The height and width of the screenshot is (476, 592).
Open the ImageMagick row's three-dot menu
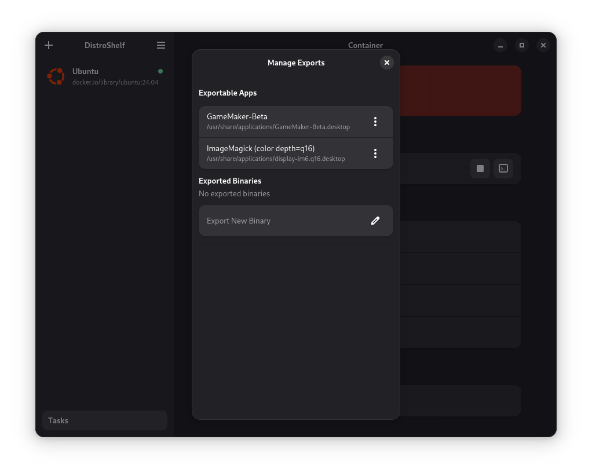click(x=375, y=153)
